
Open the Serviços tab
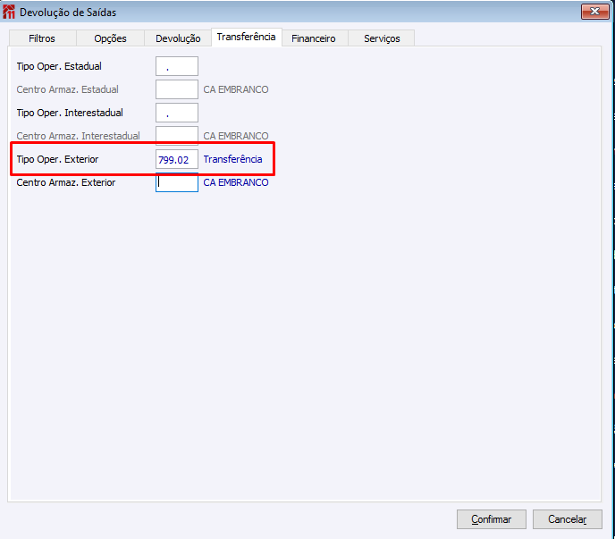pyautogui.click(x=382, y=38)
